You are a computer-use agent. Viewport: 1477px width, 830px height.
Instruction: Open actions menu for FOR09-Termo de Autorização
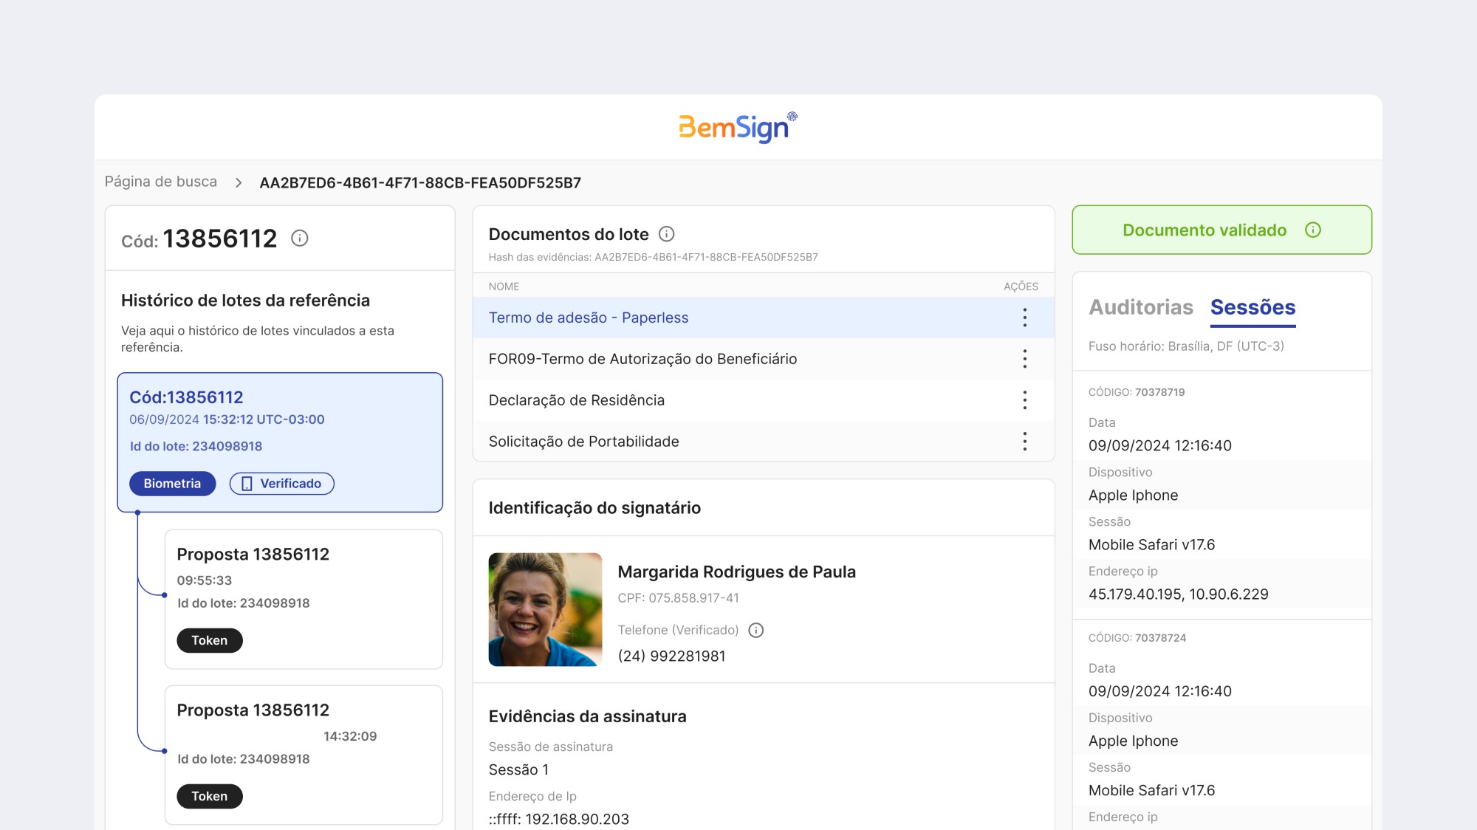(x=1024, y=359)
